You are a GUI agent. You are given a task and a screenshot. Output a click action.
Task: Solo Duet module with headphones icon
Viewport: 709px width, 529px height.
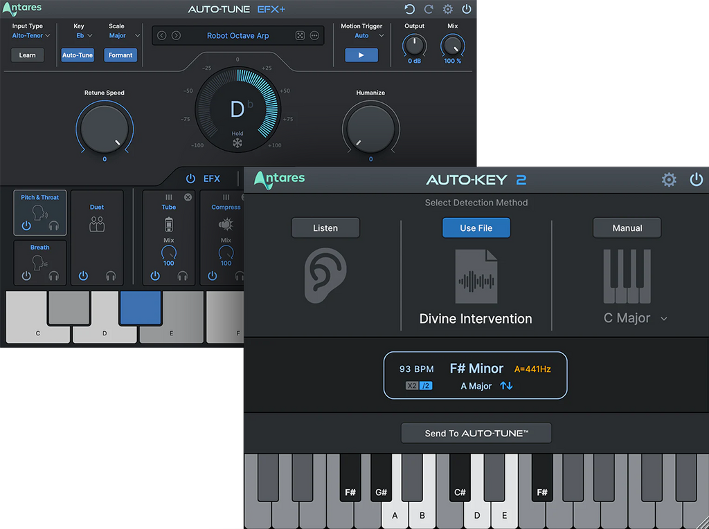click(x=111, y=276)
